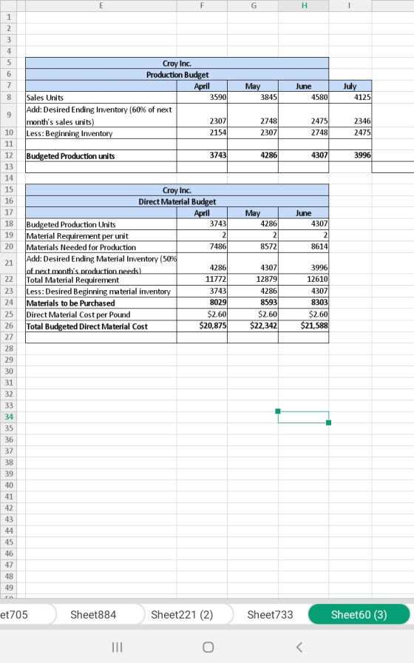Image resolution: width=414 pixels, height=663 pixels.
Task: Select June materials needed value 8614
Action: (x=304, y=247)
